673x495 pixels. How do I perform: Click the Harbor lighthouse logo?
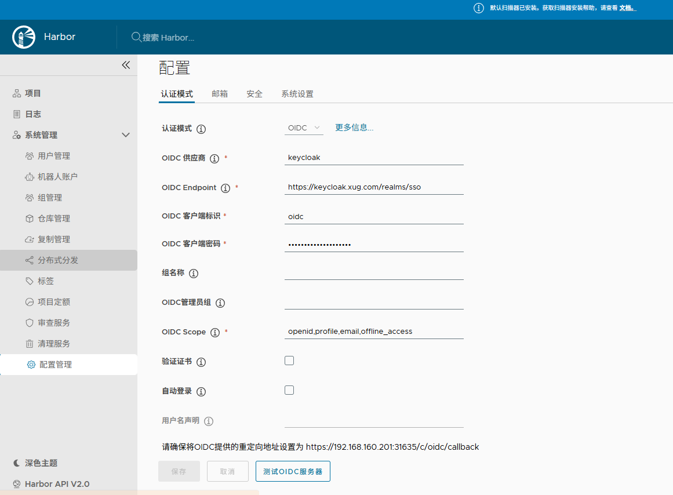pyautogui.click(x=24, y=37)
